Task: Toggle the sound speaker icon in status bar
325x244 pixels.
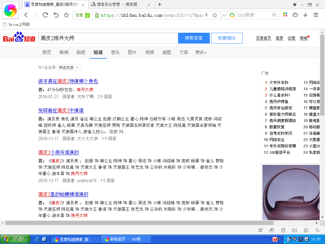Action: 294,230
